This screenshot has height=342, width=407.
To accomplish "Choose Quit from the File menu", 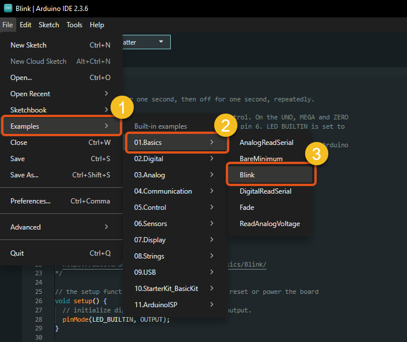I will [x=61, y=253].
